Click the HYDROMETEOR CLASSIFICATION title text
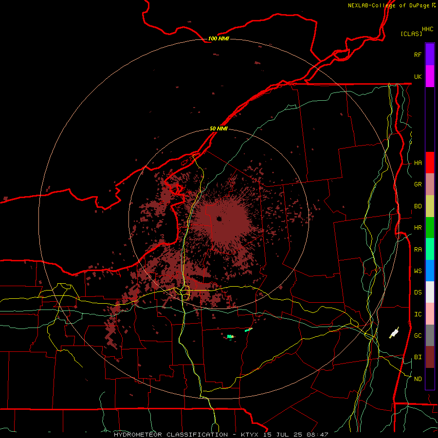 point(171,435)
